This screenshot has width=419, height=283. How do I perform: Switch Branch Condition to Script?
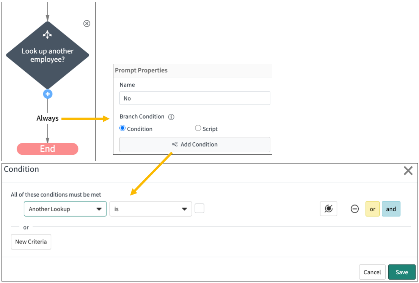tap(198, 128)
